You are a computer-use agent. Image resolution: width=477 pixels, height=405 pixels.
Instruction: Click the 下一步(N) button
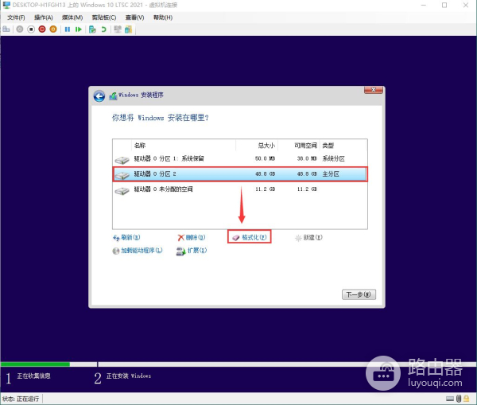click(x=359, y=294)
